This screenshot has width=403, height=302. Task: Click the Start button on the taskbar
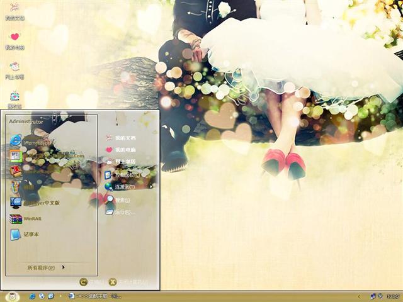(13, 296)
